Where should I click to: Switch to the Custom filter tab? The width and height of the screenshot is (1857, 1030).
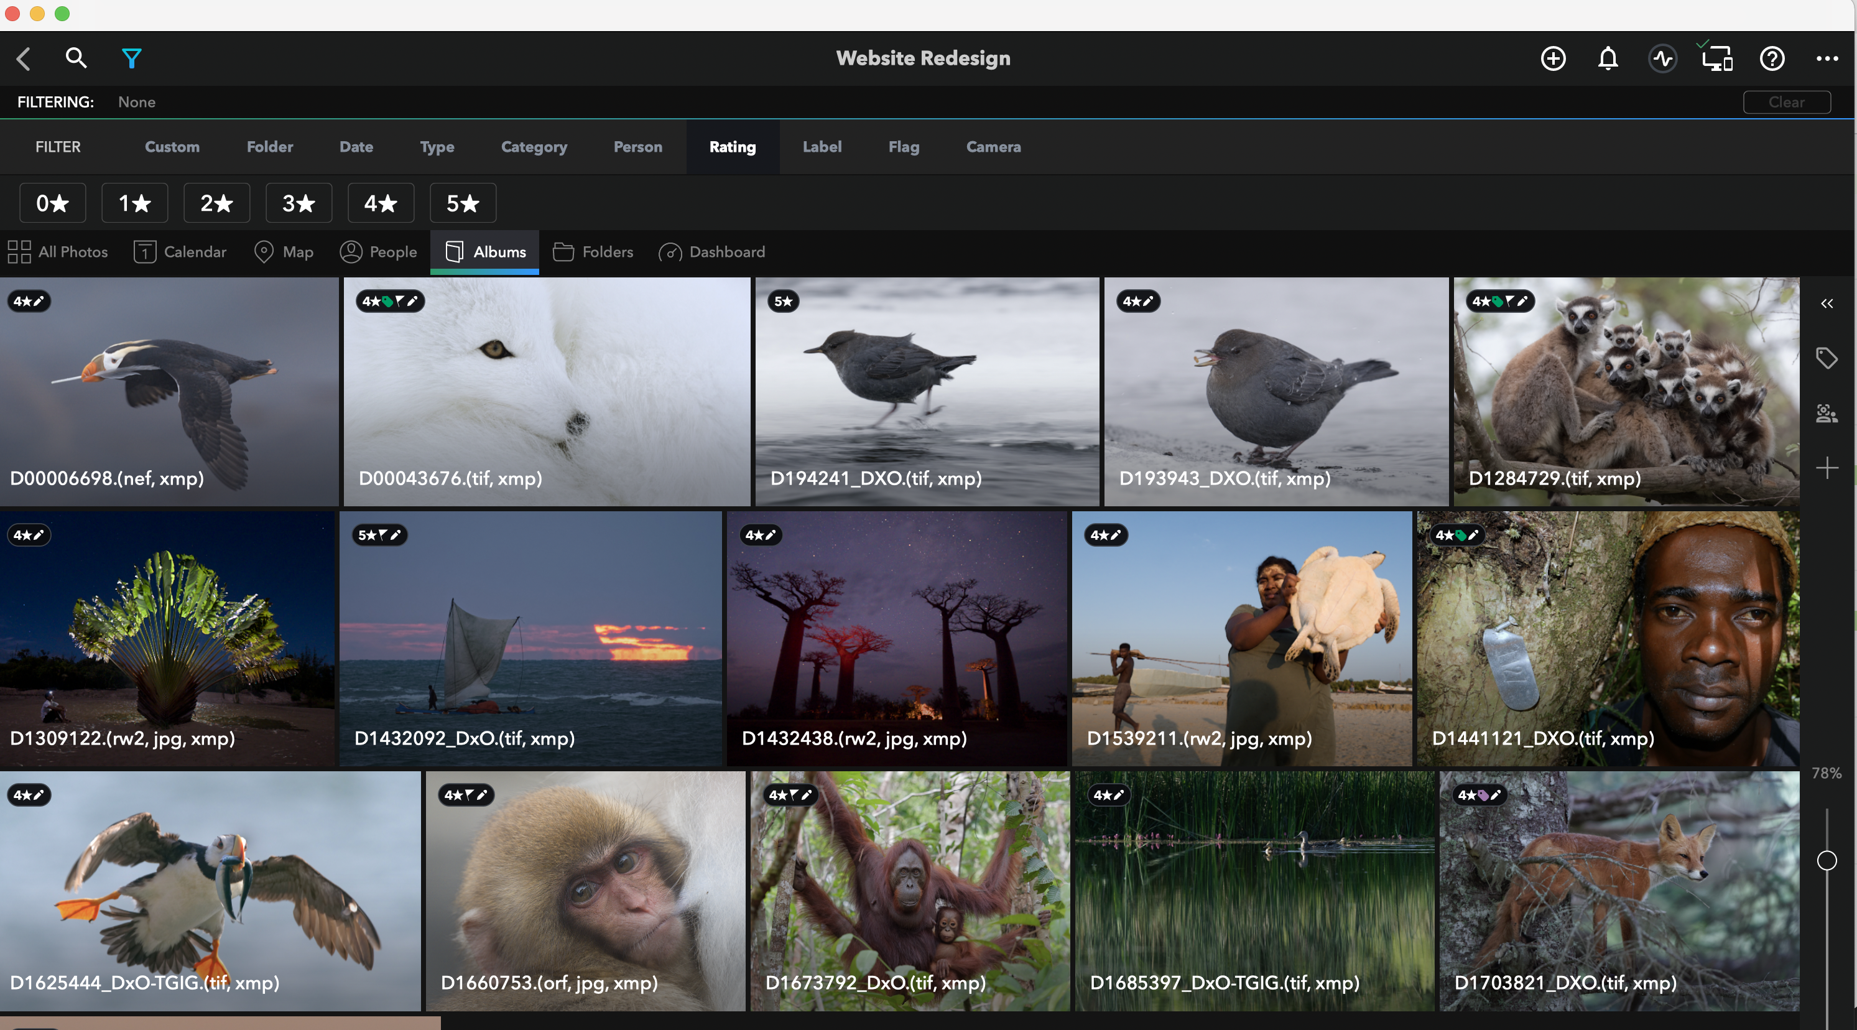coord(172,147)
